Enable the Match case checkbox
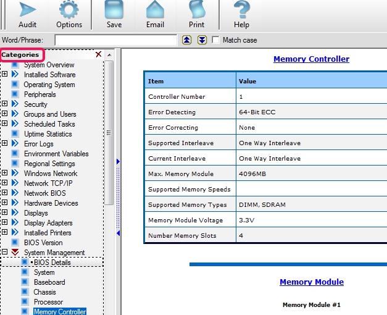The image size is (387, 315). click(216, 40)
